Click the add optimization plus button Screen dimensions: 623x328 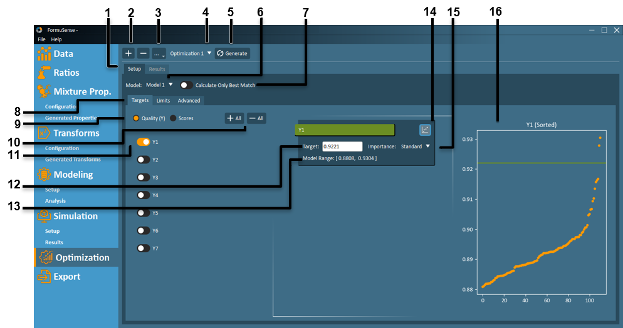coord(128,53)
